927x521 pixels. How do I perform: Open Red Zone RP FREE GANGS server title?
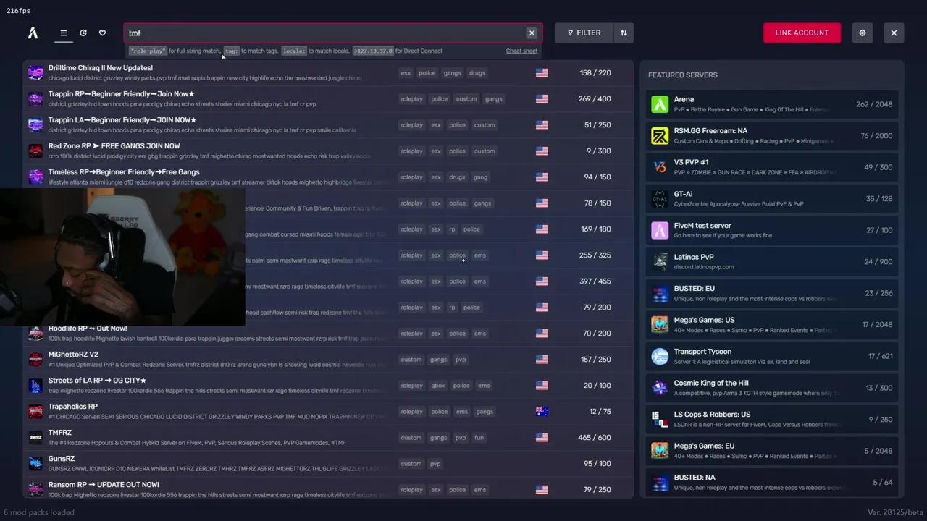click(x=114, y=146)
